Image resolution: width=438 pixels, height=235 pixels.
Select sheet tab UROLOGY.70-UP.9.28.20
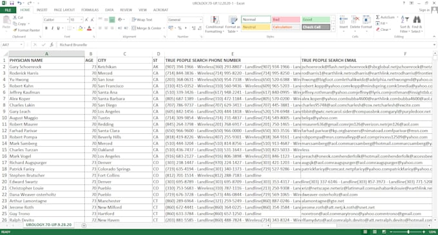(48, 225)
